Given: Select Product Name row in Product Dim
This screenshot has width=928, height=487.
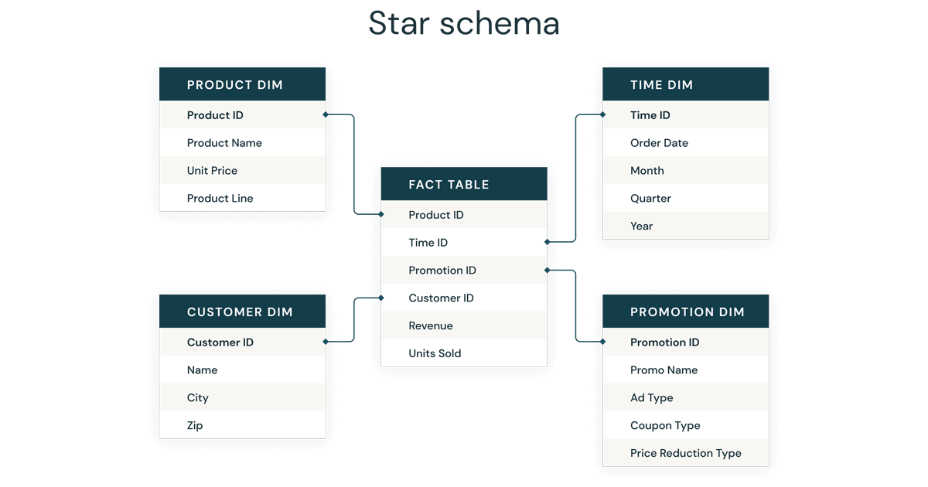Looking at the screenshot, I should tap(224, 143).
